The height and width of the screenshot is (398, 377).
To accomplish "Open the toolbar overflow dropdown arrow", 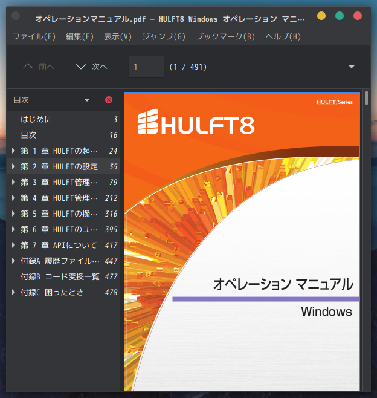I will click(x=352, y=67).
